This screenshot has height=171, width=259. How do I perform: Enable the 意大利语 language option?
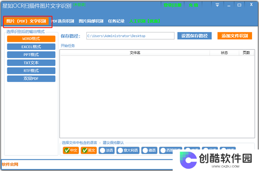coord(128,150)
